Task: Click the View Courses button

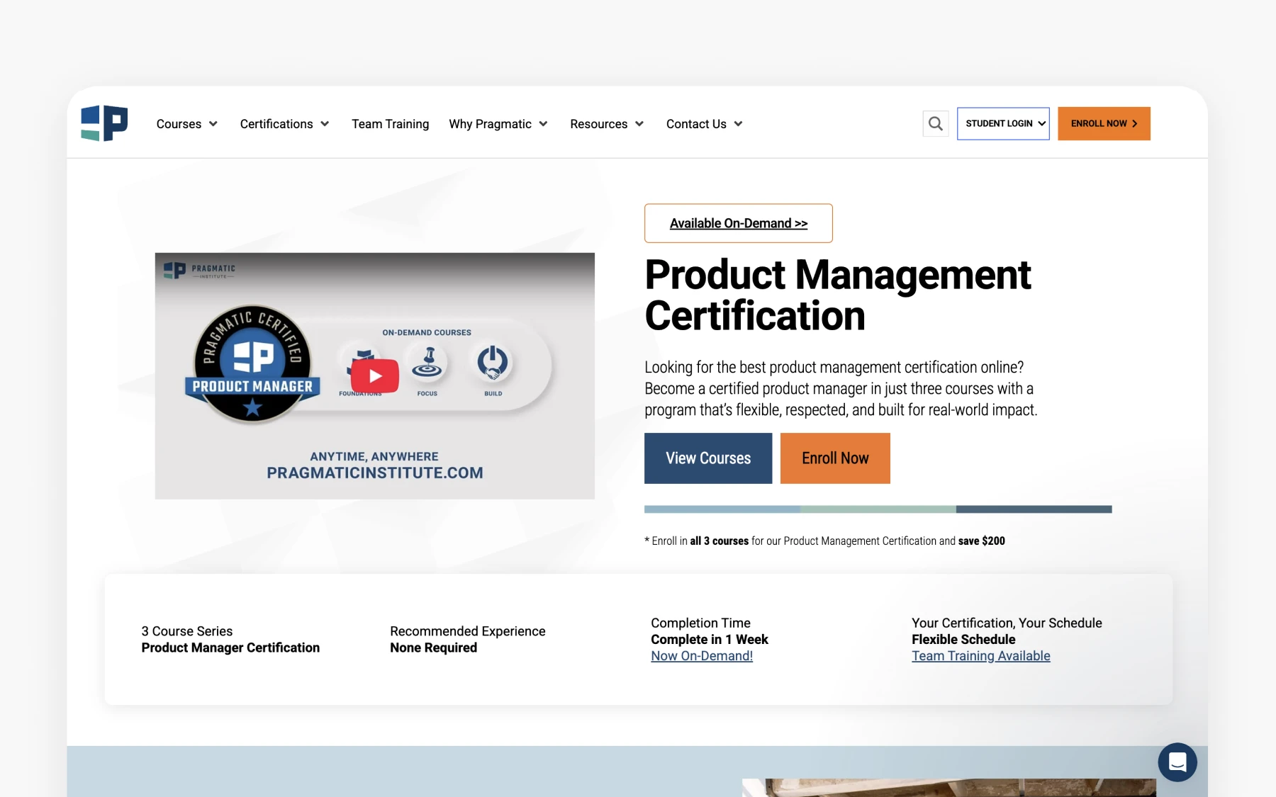Action: (x=708, y=458)
